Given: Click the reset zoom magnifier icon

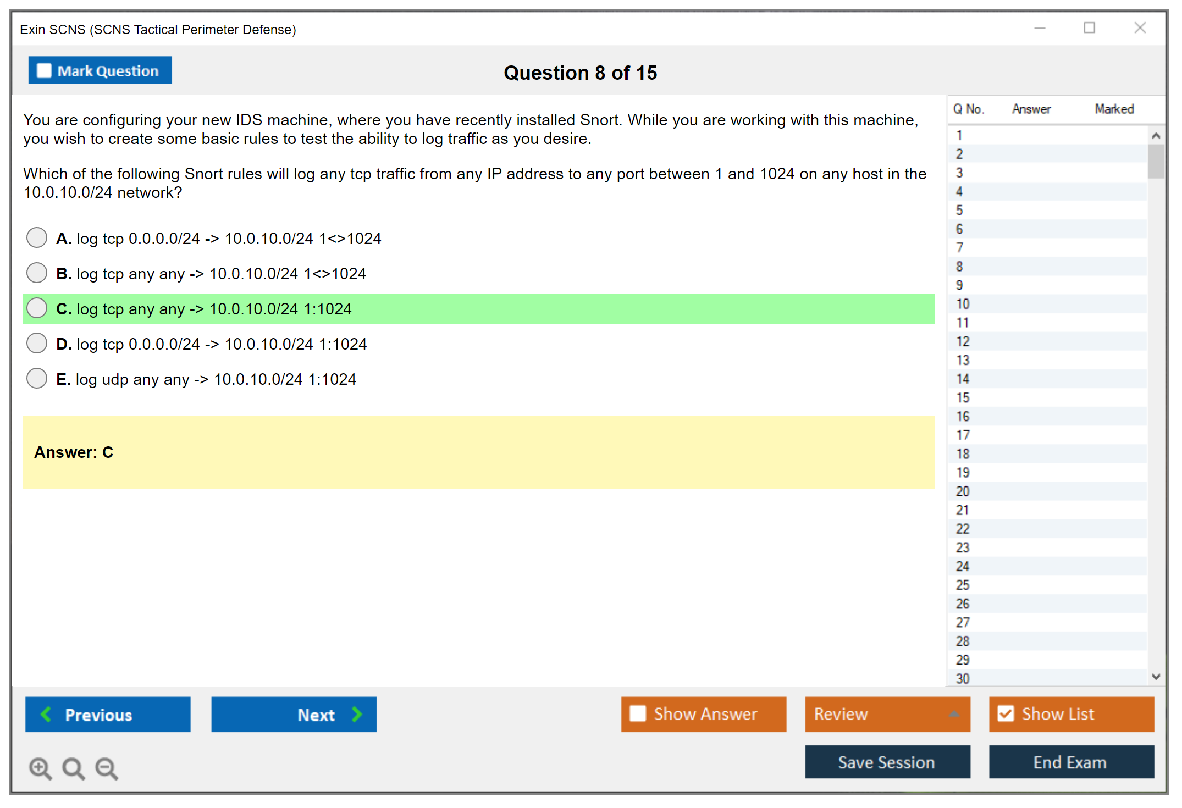Looking at the screenshot, I should (73, 768).
